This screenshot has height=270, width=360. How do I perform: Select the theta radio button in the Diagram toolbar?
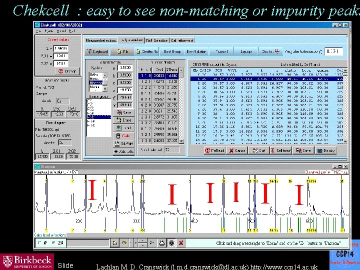(39, 242)
